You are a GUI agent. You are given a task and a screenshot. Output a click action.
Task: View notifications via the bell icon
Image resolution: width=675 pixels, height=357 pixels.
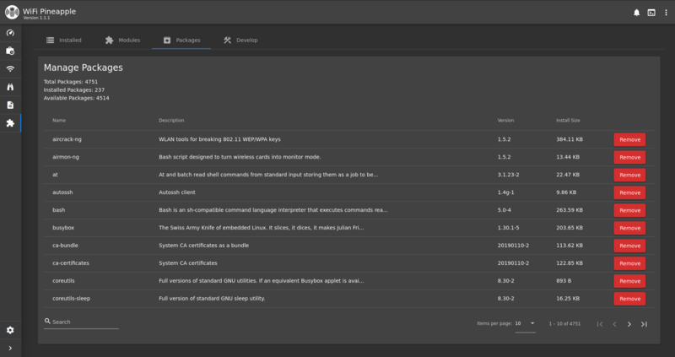coord(636,13)
